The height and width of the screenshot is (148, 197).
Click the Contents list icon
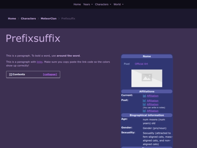tap(11, 75)
